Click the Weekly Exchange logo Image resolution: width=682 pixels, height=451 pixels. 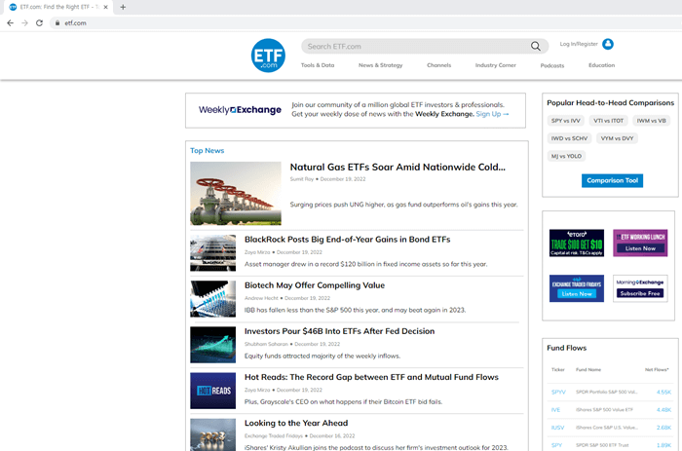(x=240, y=110)
